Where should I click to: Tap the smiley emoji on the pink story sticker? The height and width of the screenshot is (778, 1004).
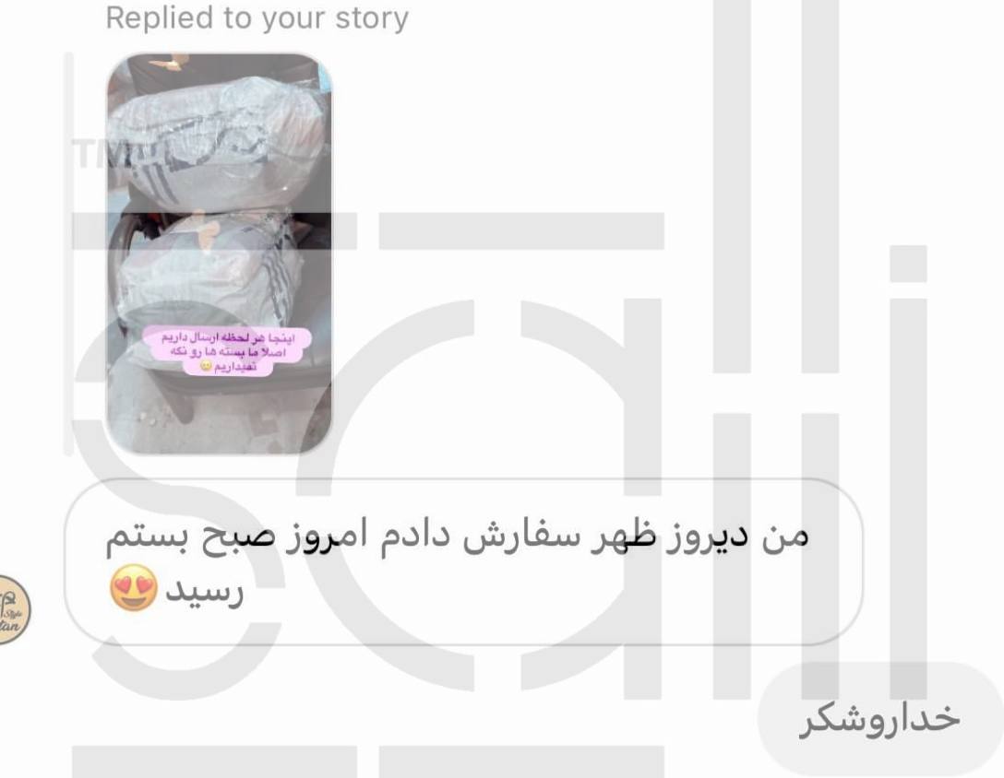(206, 366)
